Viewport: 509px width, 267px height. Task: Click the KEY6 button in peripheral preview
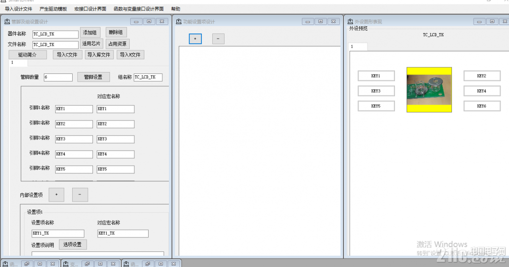pos(482,106)
